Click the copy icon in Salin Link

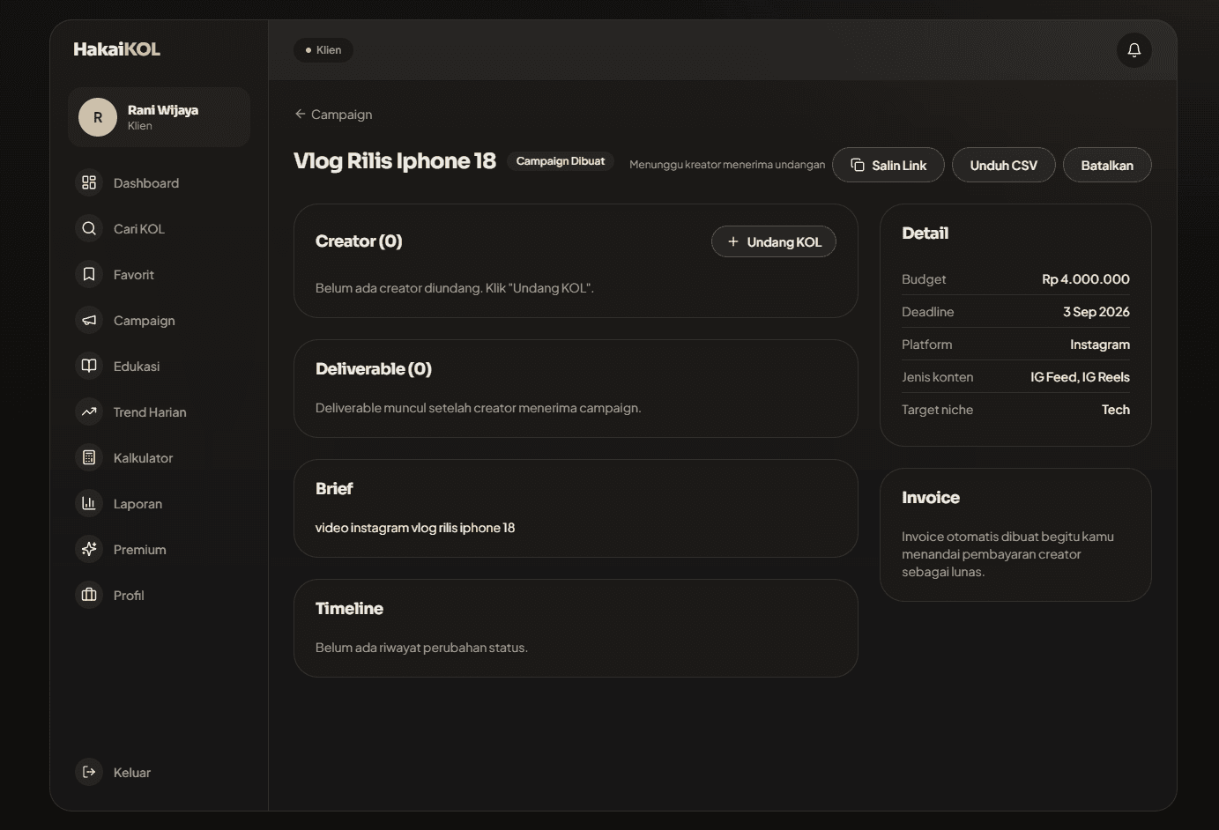[858, 165]
